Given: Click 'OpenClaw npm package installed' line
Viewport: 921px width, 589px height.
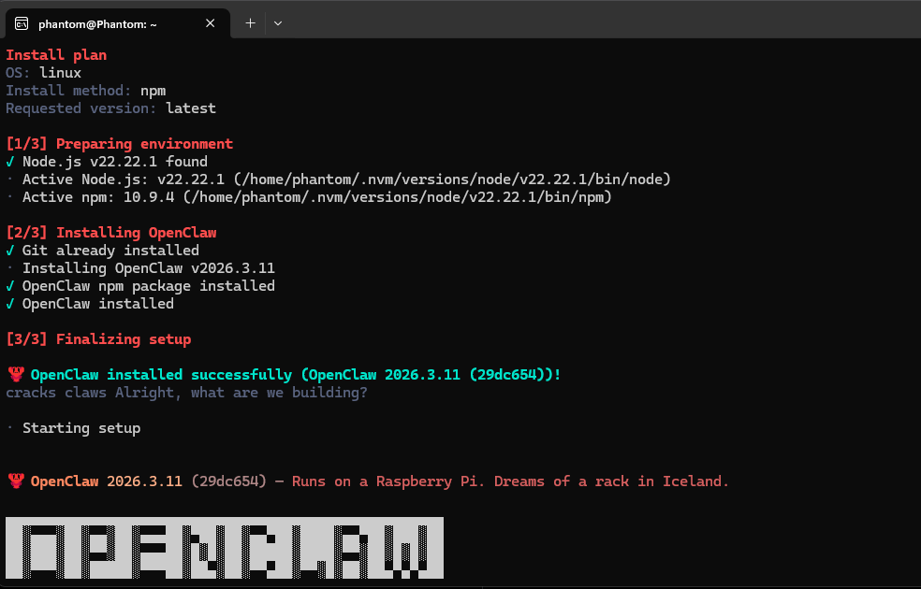Looking at the screenshot, I should point(140,286).
